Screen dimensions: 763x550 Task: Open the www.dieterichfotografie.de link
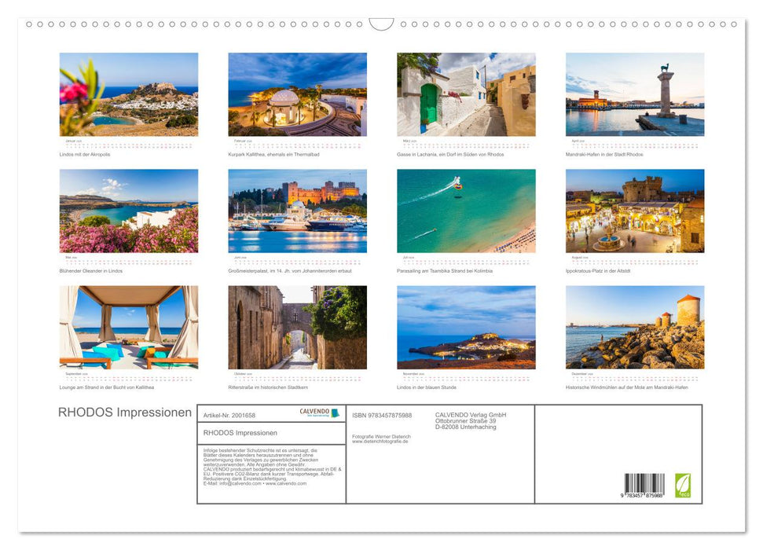point(380,442)
